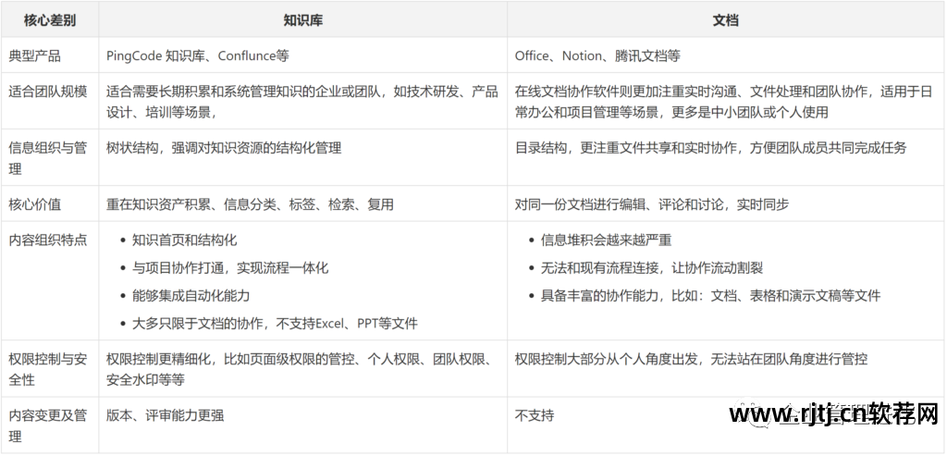Select the 树状结构 description cell
Image resolution: width=947 pixels, height=456 pixels.
point(224,148)
